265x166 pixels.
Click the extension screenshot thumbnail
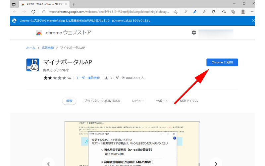(x=132, y=144)
